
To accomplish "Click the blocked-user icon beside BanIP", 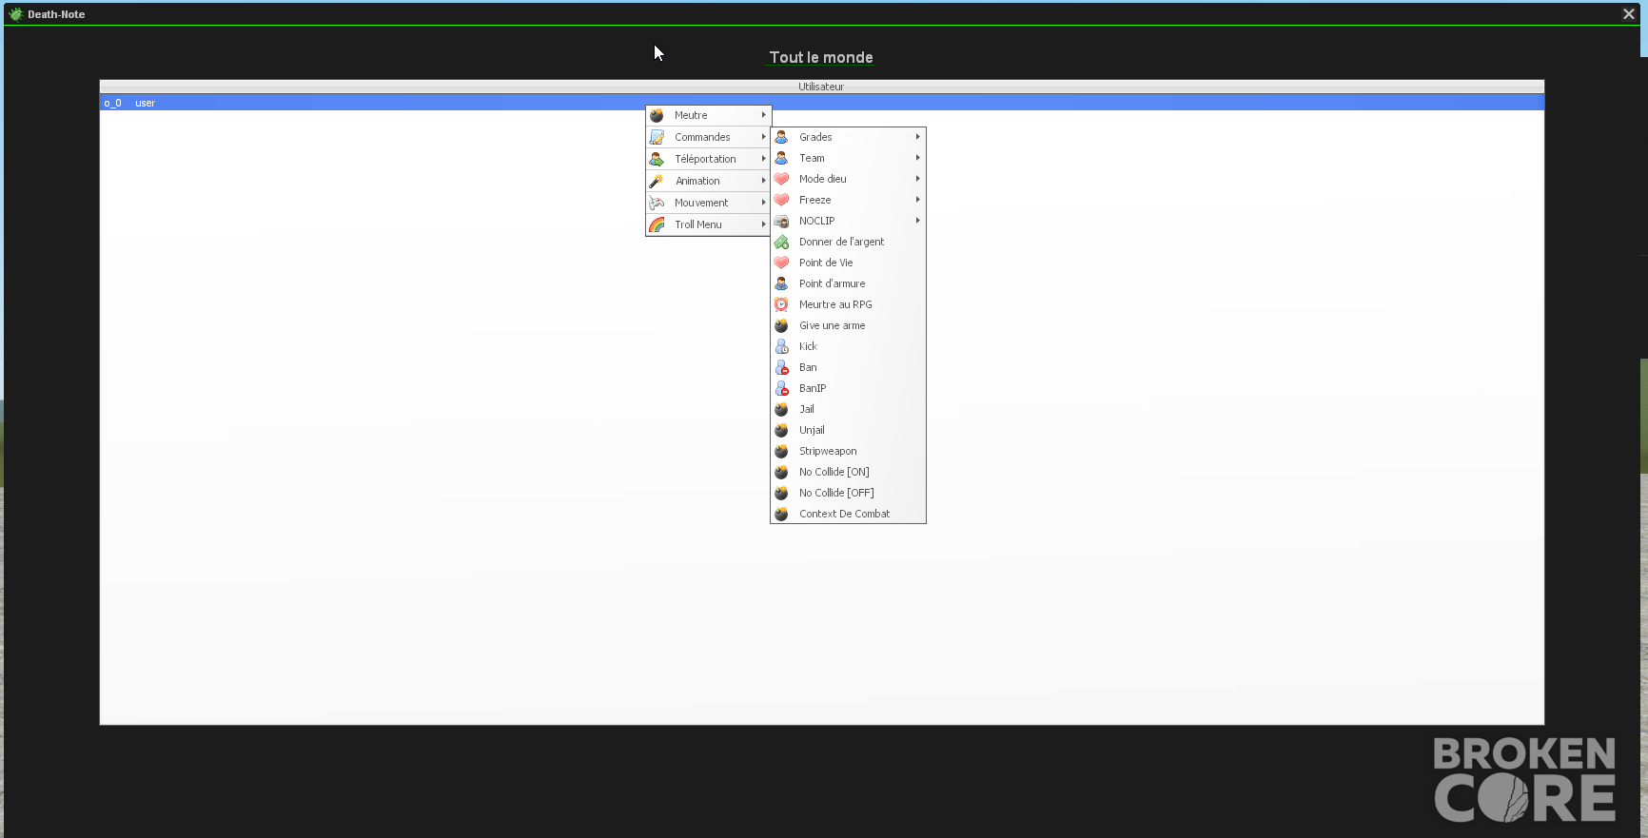I will pos(781,388).
